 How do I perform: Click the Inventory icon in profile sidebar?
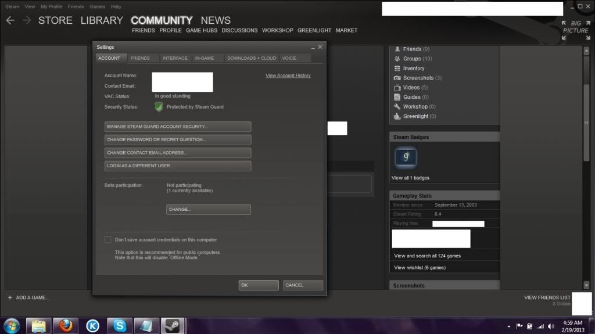pos(397,69)
